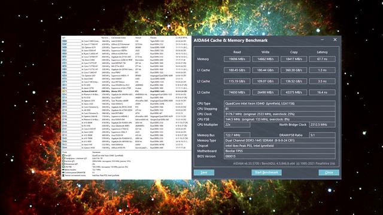383x215 pixels.
Task: Minimize the AIDA64 Cache & Memory Benchmark window
Action: 323,40
